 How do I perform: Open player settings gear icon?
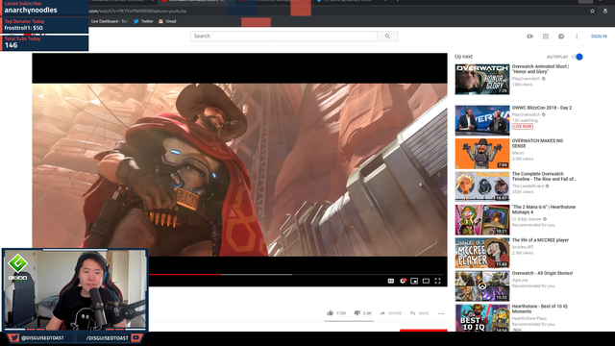(403, 281)
